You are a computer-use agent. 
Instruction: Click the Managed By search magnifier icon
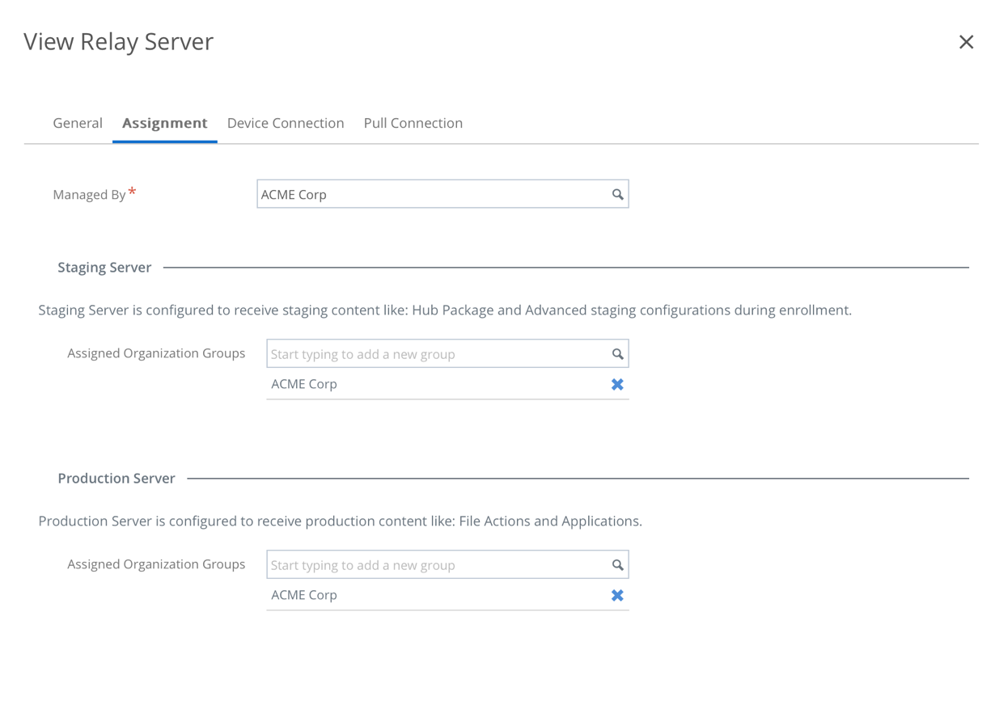tap(617, 194)
